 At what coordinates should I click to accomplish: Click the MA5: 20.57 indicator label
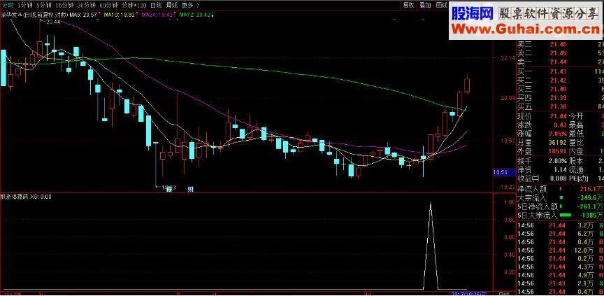pos(83,15)
